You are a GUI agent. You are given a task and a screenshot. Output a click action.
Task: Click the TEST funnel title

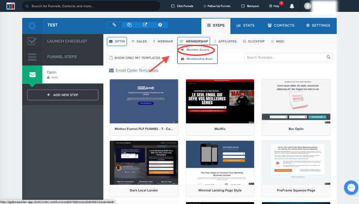click(x=52, y=25)
